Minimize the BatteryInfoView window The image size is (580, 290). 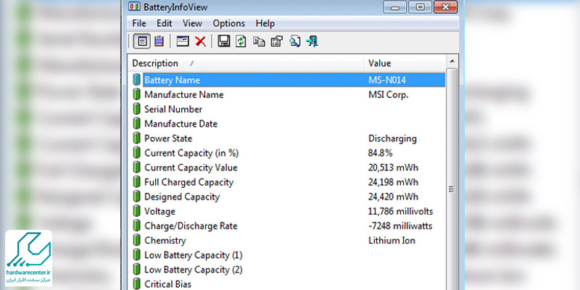(x=394, y=7)
